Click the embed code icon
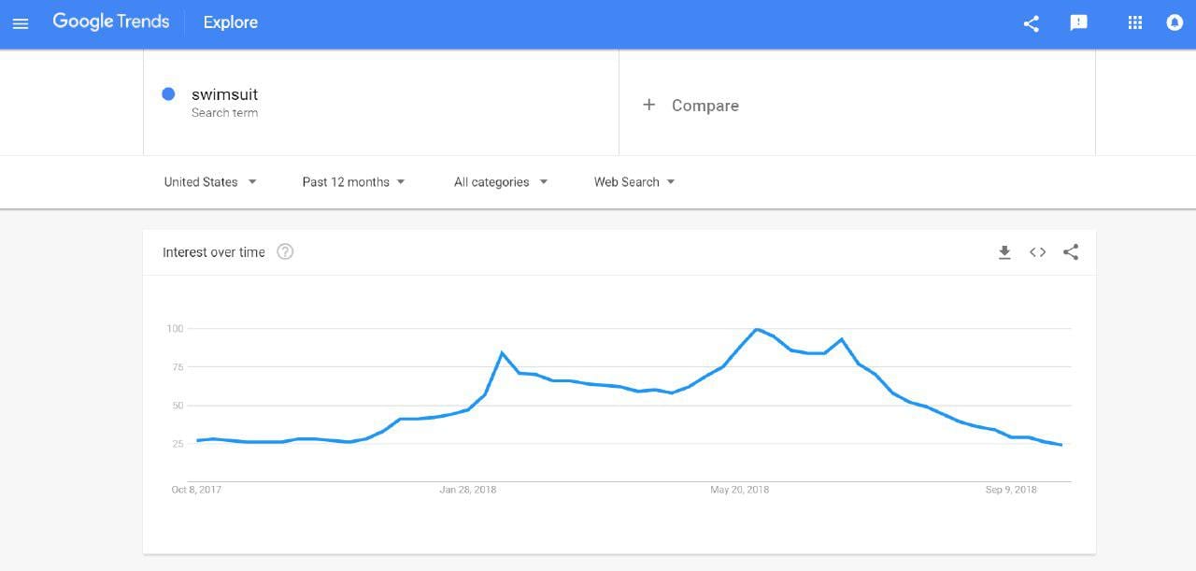 coord(1037,252)
